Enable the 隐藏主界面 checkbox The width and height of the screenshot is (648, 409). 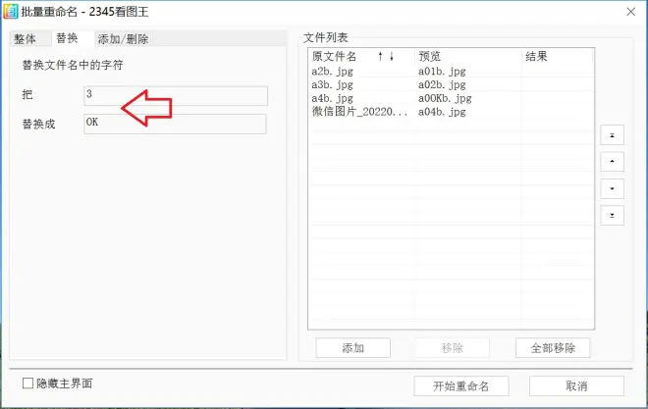pos(27,383)
